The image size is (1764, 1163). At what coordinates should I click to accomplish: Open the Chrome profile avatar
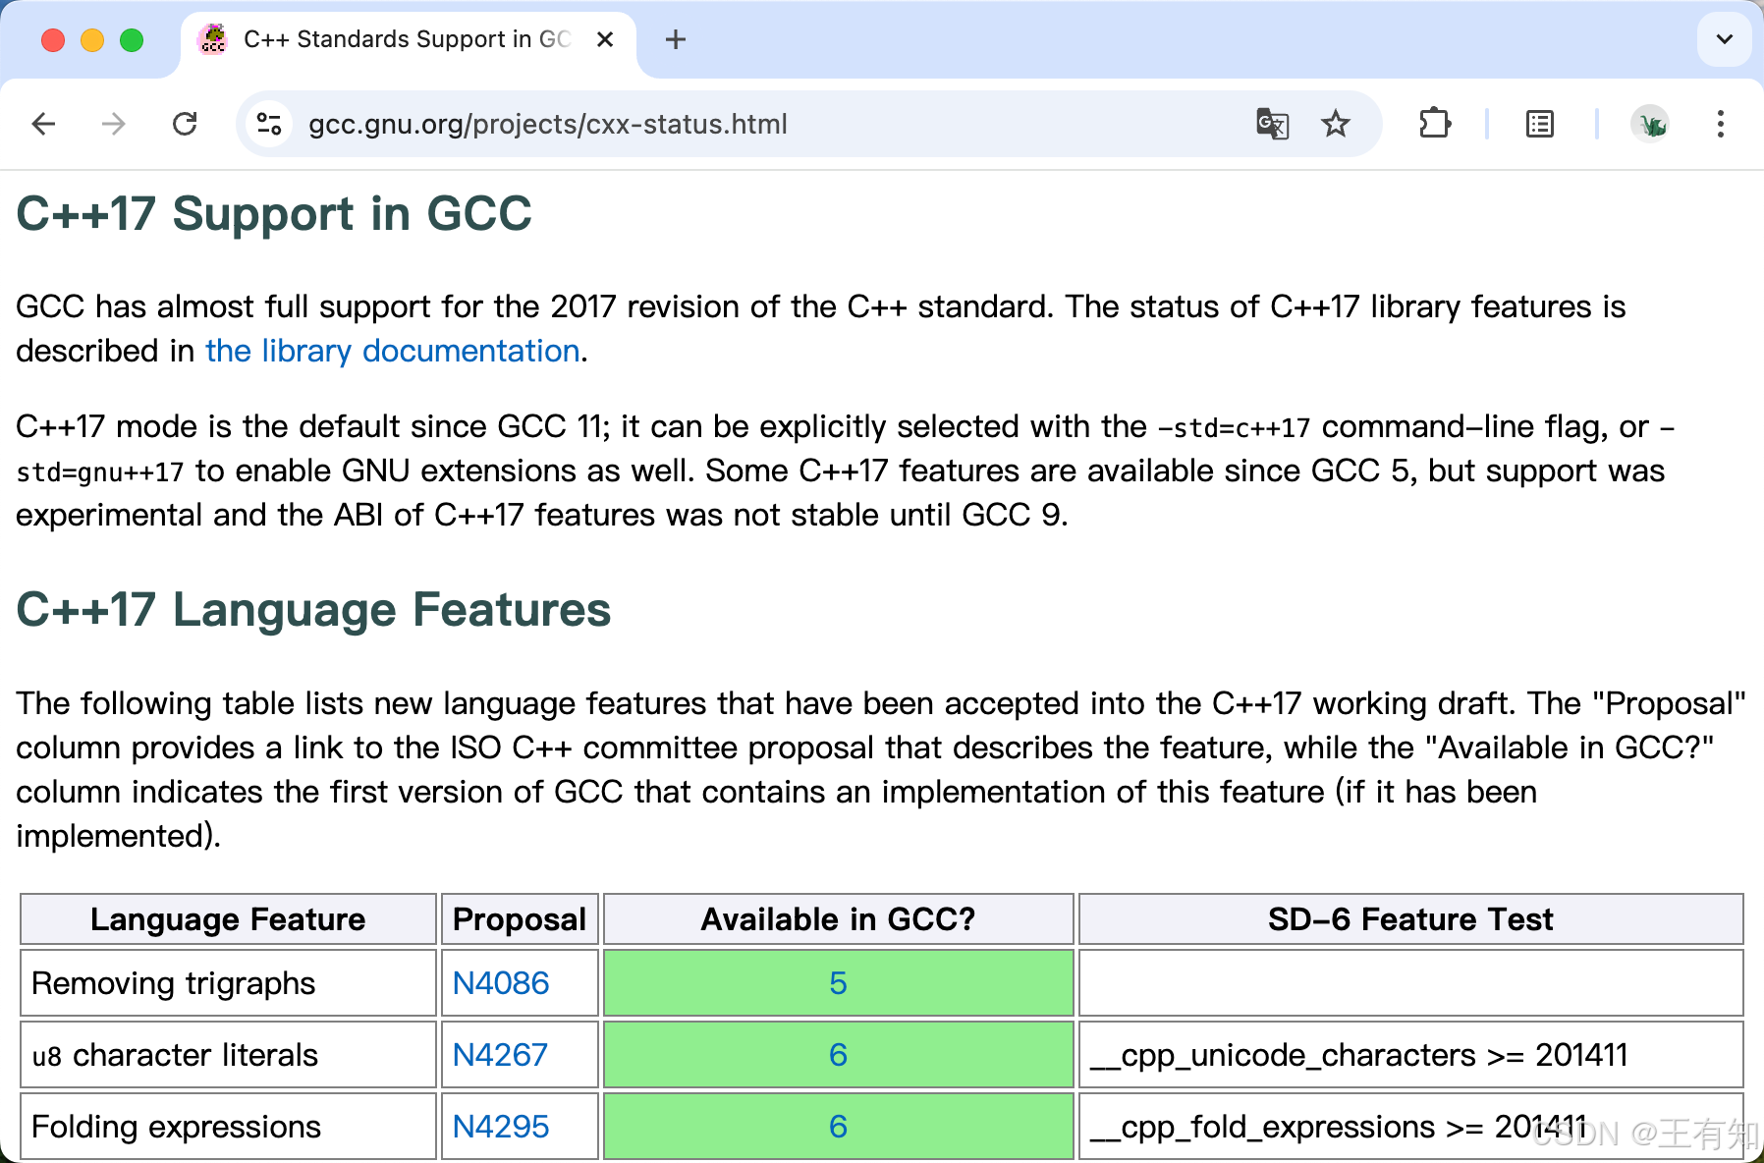point(1650,124)
